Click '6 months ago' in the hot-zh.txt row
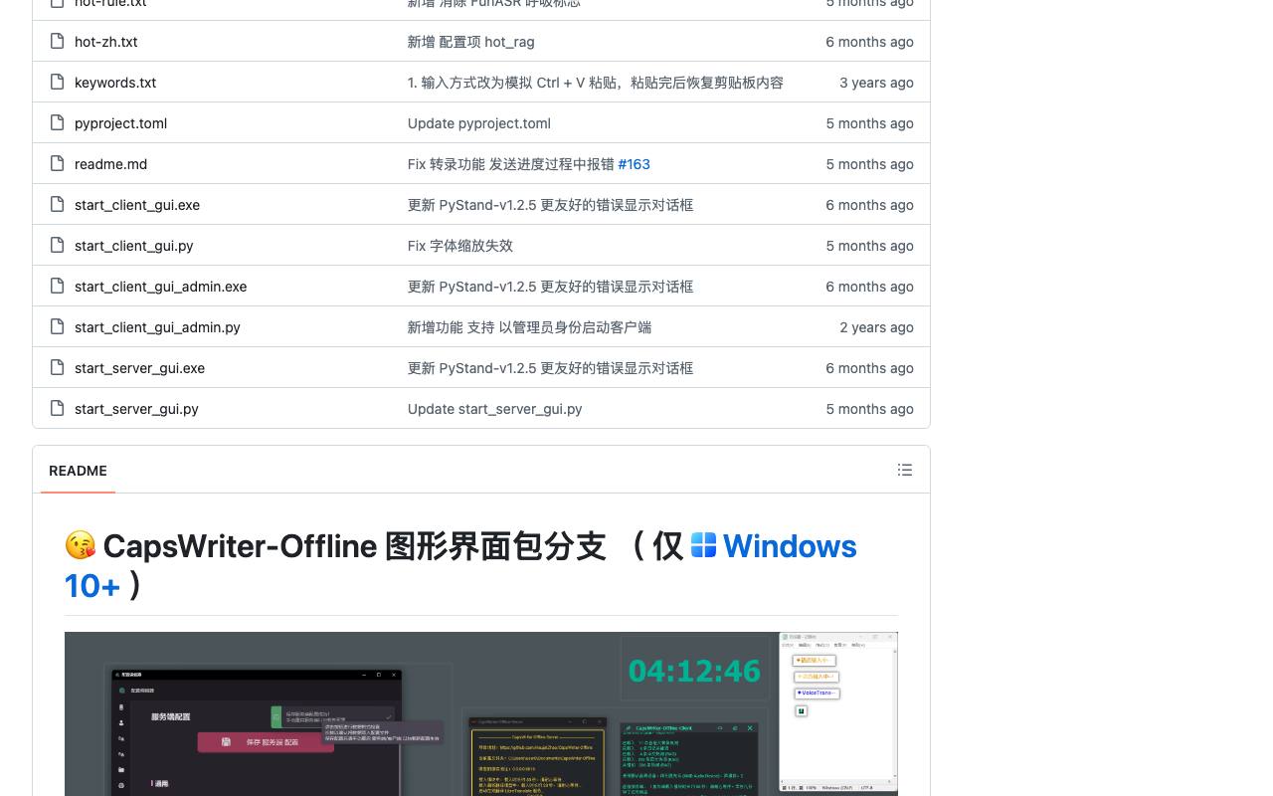The width and height of the screenshot is (1273, 796). point(869,42)
